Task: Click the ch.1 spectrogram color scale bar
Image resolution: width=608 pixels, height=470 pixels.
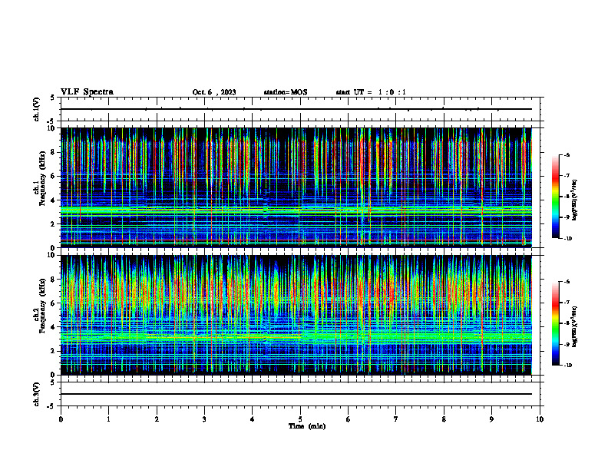Action: [556, 197]
